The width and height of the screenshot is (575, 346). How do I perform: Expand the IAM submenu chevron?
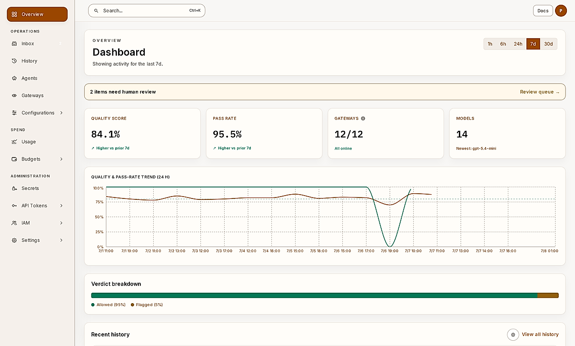click(61, 223)
